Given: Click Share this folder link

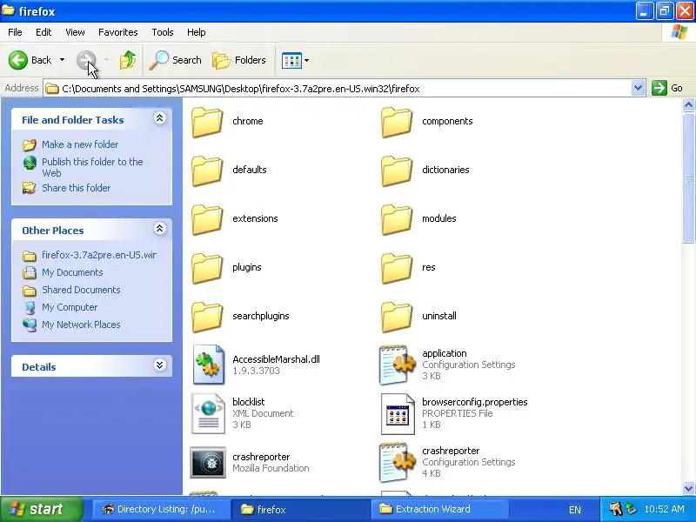Looking at the screenshot, I should click(x=77, y=188).
